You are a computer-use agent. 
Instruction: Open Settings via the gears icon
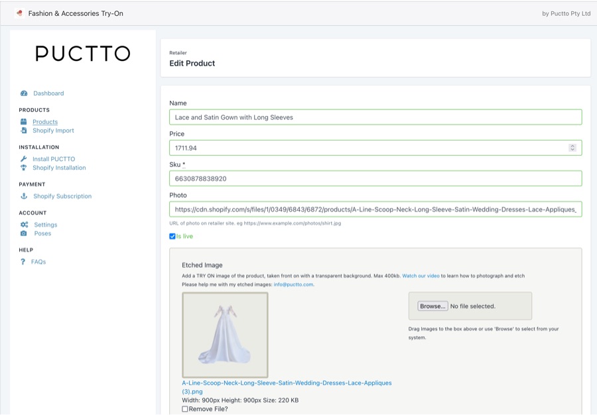25,224
